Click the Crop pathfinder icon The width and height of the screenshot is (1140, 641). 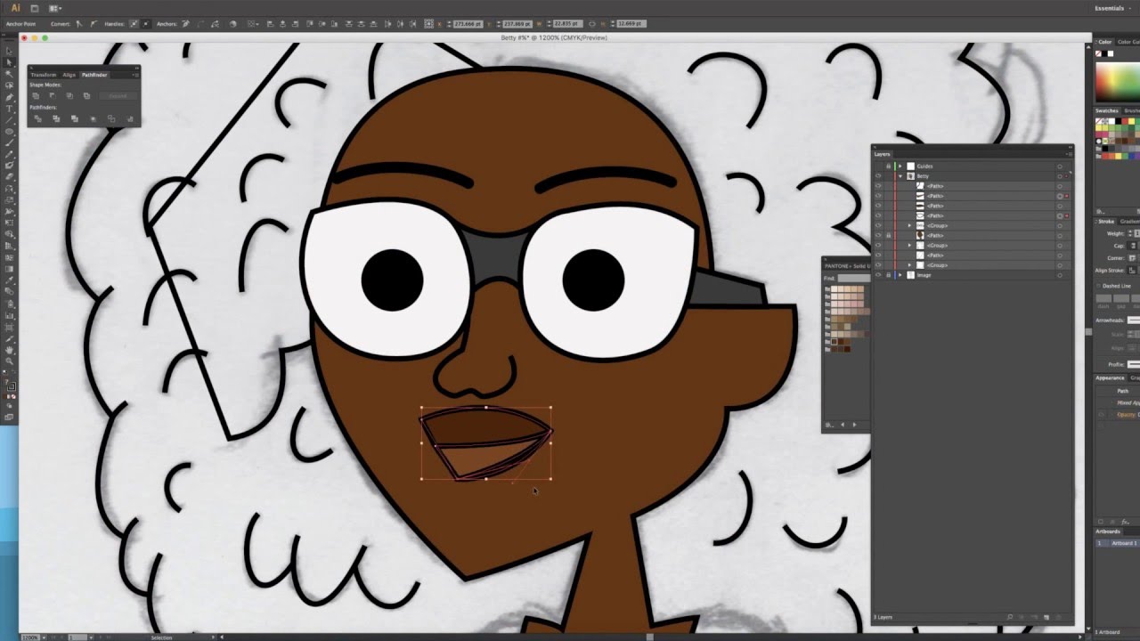click(93, 118)
